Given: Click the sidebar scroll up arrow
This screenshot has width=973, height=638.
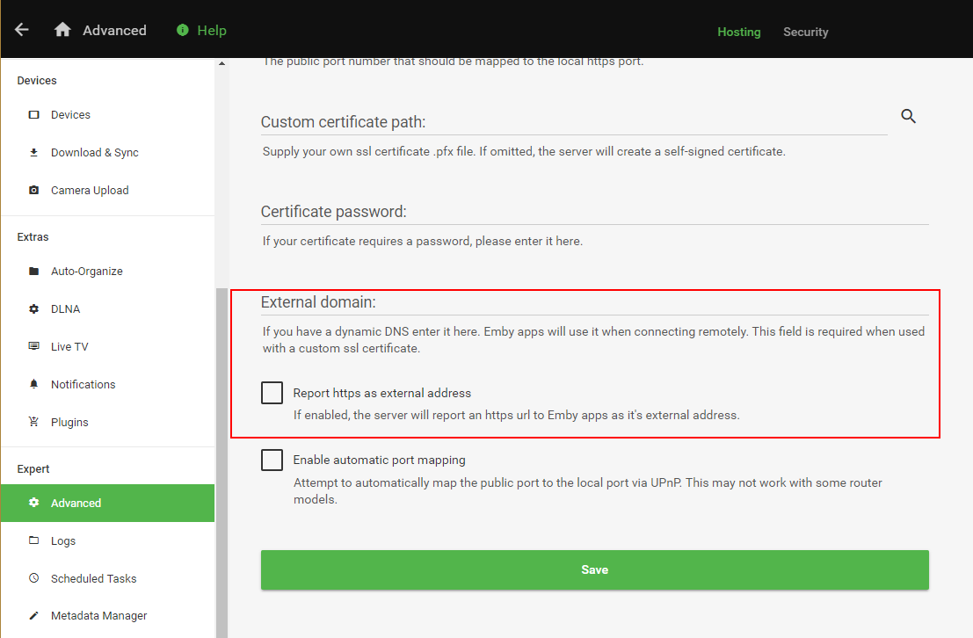Looking at the screenshot, I should coord(221,63).
